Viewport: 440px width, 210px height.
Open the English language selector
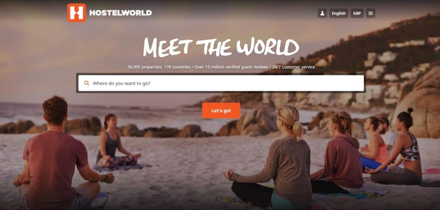pos(339,13)
